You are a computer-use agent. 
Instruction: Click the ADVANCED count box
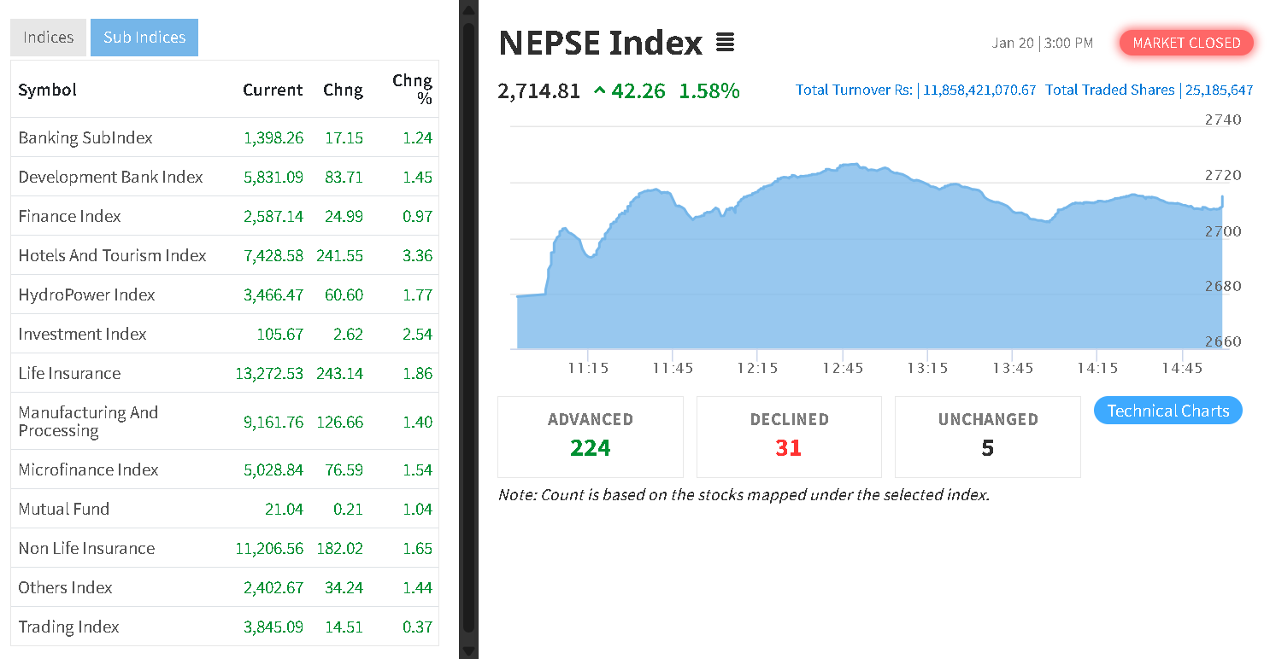click(590, 436)
